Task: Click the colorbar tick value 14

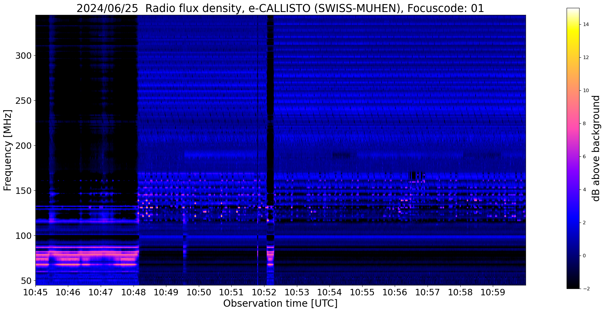Action: point(586,25)
